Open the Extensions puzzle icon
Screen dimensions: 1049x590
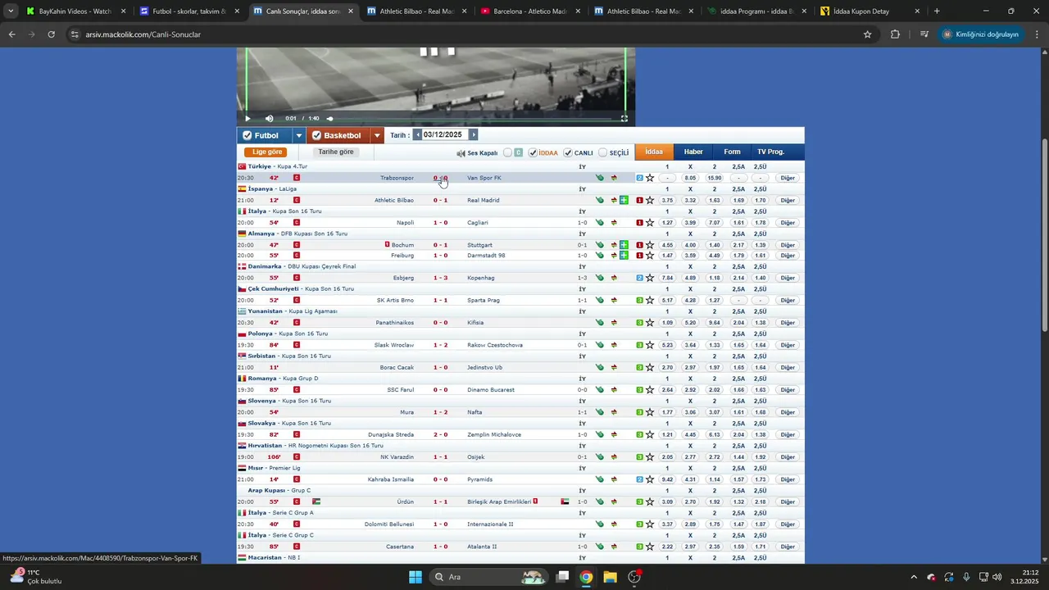(x=895, y=34)
